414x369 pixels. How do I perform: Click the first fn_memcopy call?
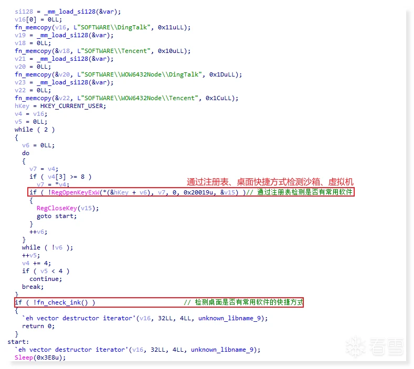pyautogui.click(x=102, y=27)
